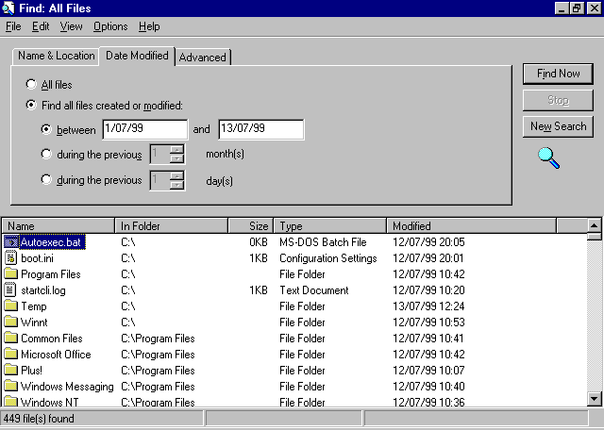Select the boot.ini file icon
This screenshot has width=604, height=430.
coord(11,258)
